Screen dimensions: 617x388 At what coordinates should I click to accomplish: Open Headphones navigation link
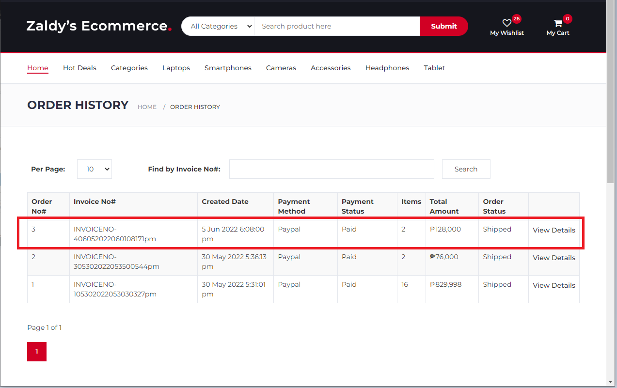[387, 68]
